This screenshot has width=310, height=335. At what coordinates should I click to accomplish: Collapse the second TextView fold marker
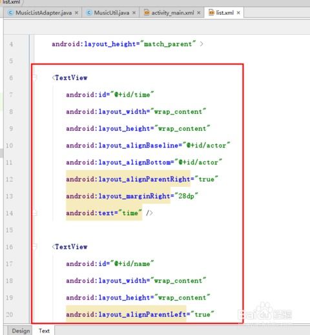[35, 247]
